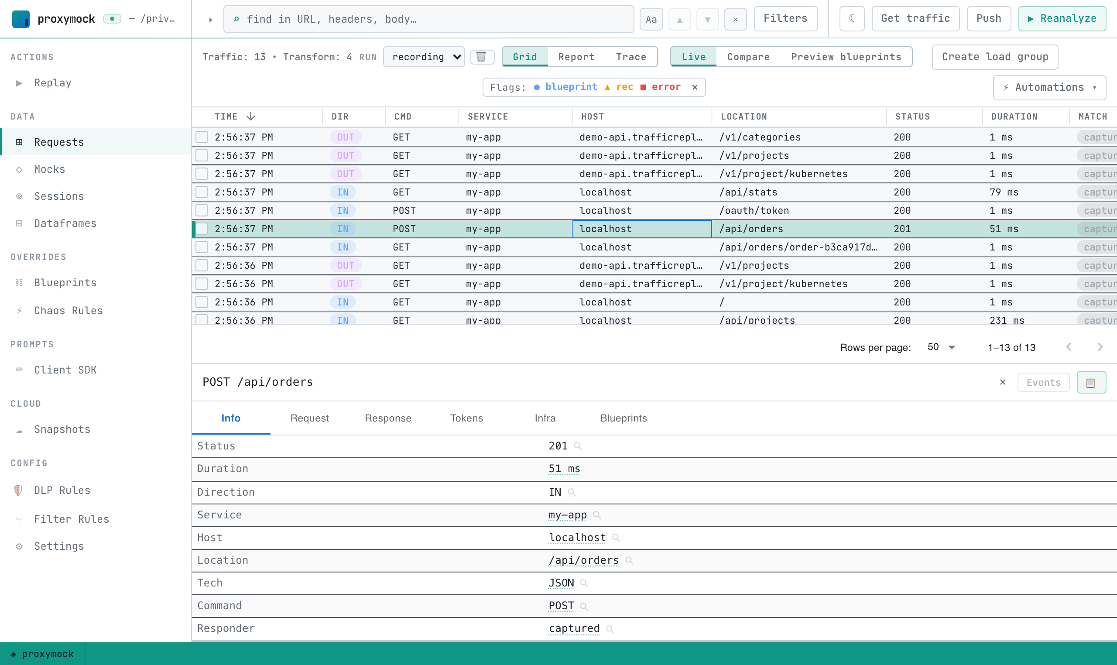Sort by TIME column arrow

click(x=250, y=117)
